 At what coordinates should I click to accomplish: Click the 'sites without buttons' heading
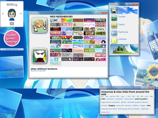pos(44,69)
